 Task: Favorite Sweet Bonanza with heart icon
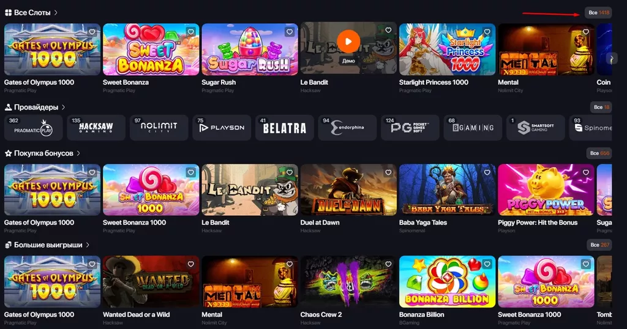point(191,32)
